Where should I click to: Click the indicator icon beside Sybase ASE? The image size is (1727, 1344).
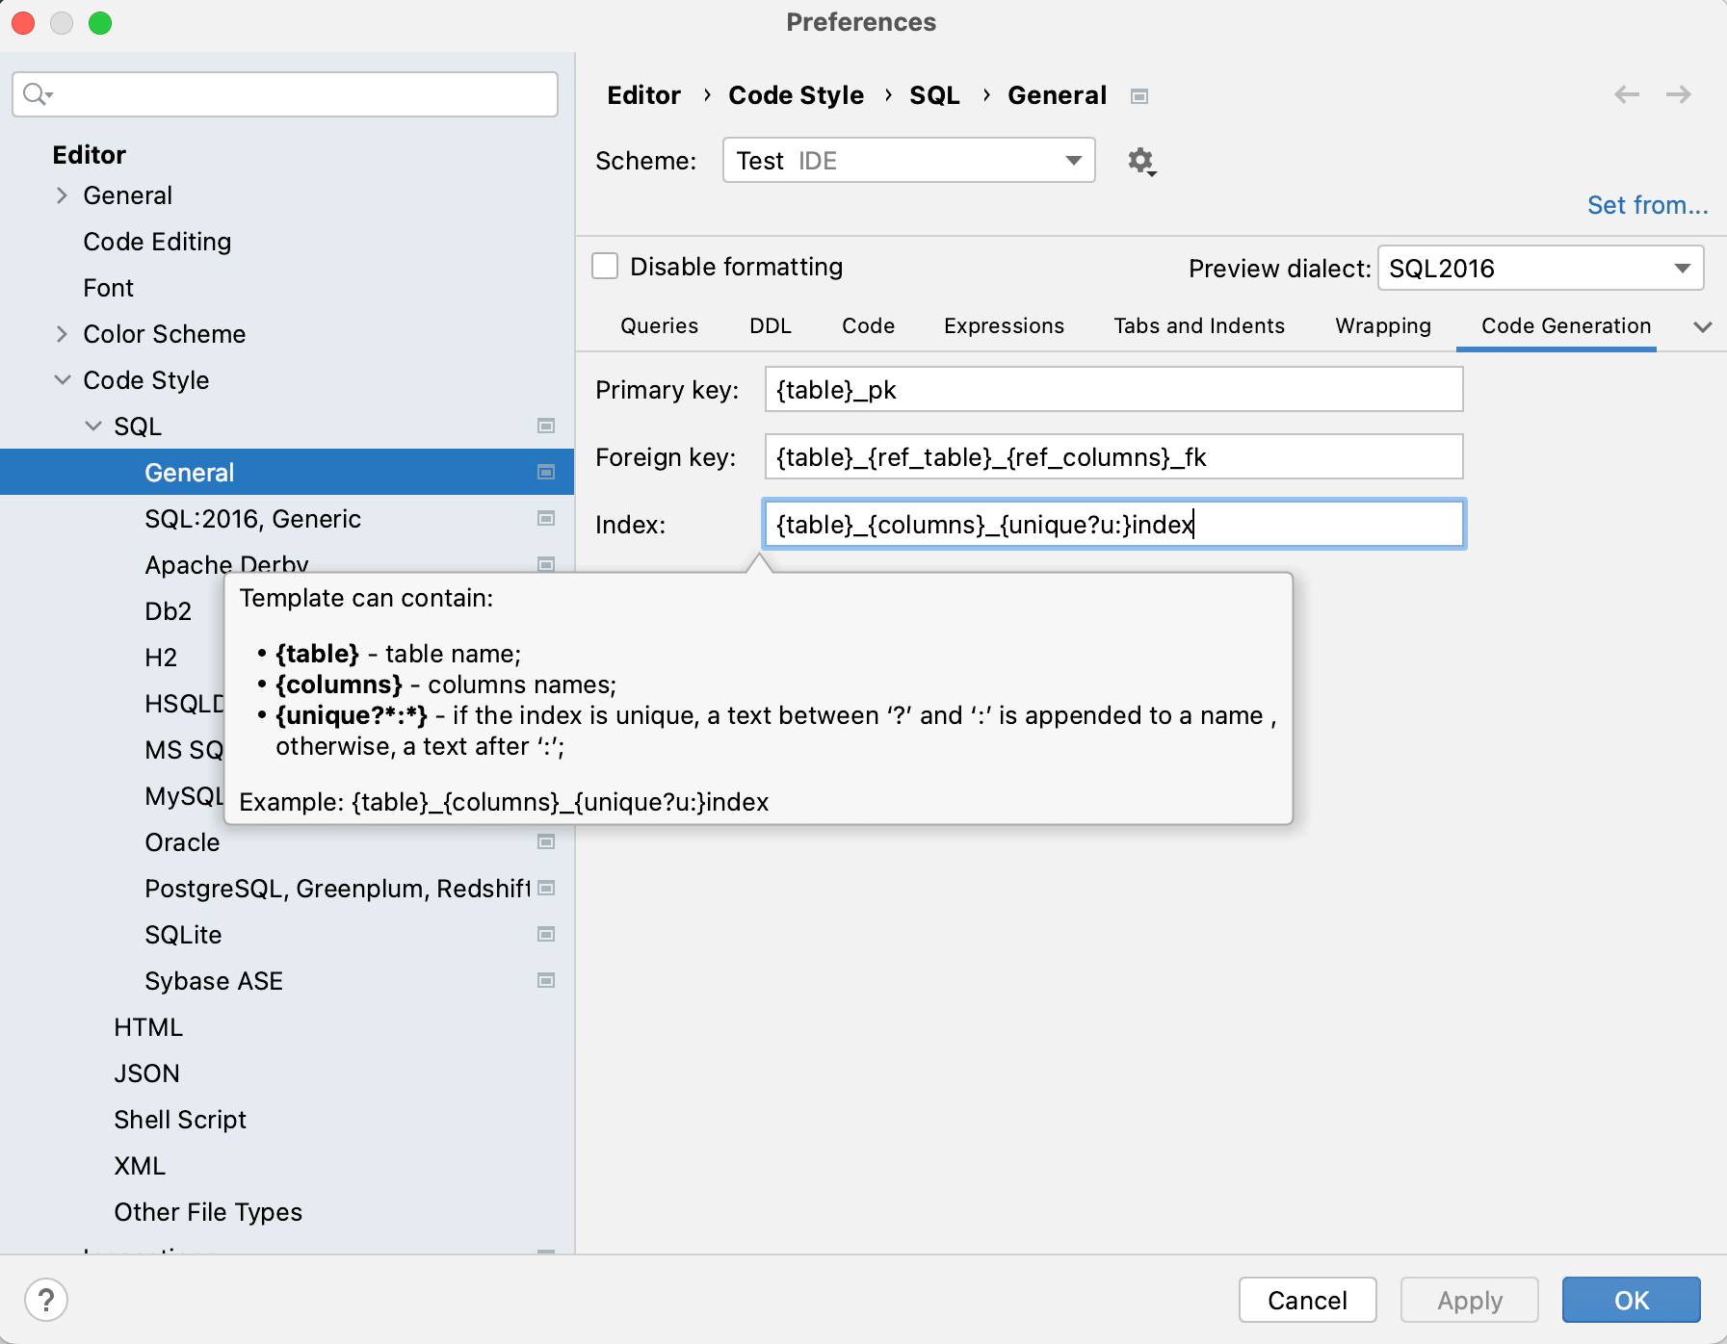pos(545,979)
